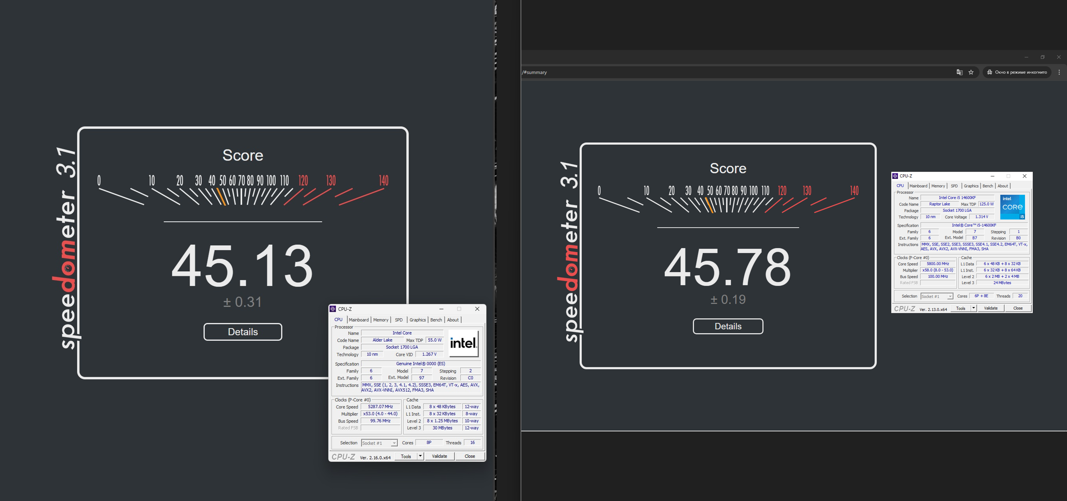Click Core Voltage value '1.314 V'
Viewport: 1067px width, 501px height.
coord(982,217)
